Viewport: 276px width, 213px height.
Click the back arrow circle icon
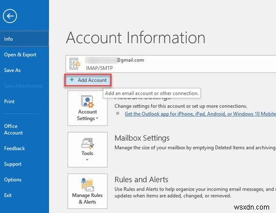tap(10, 16)
